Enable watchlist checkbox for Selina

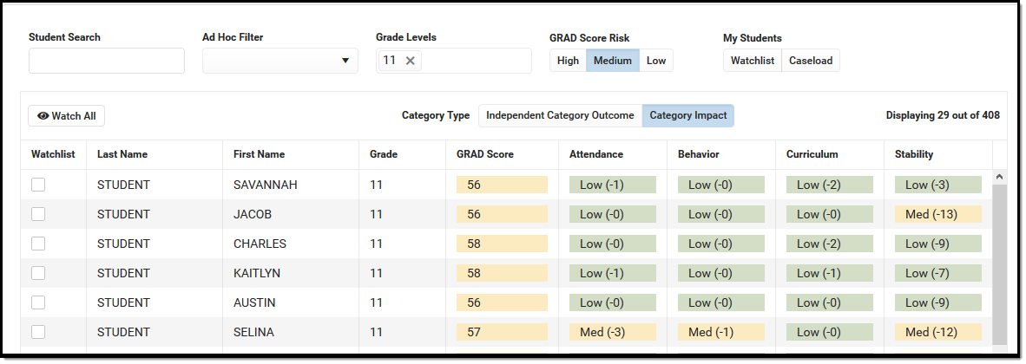pos(38,332)
